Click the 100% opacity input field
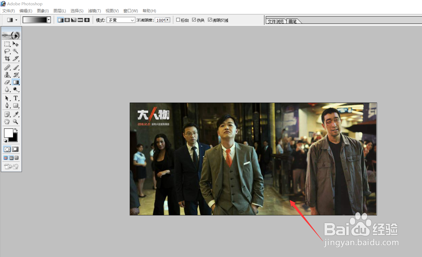Image resolution: width=422 pixels, height=257 pixels. (x=161, y=20)
